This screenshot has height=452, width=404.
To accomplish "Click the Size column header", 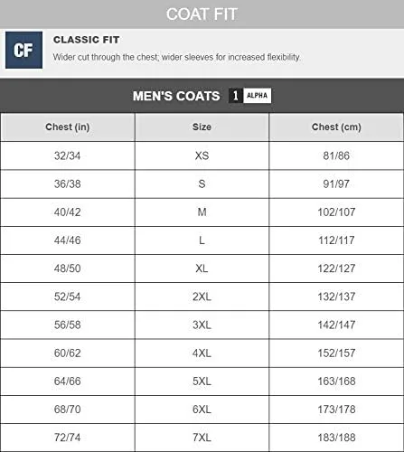I will point(202,127).
